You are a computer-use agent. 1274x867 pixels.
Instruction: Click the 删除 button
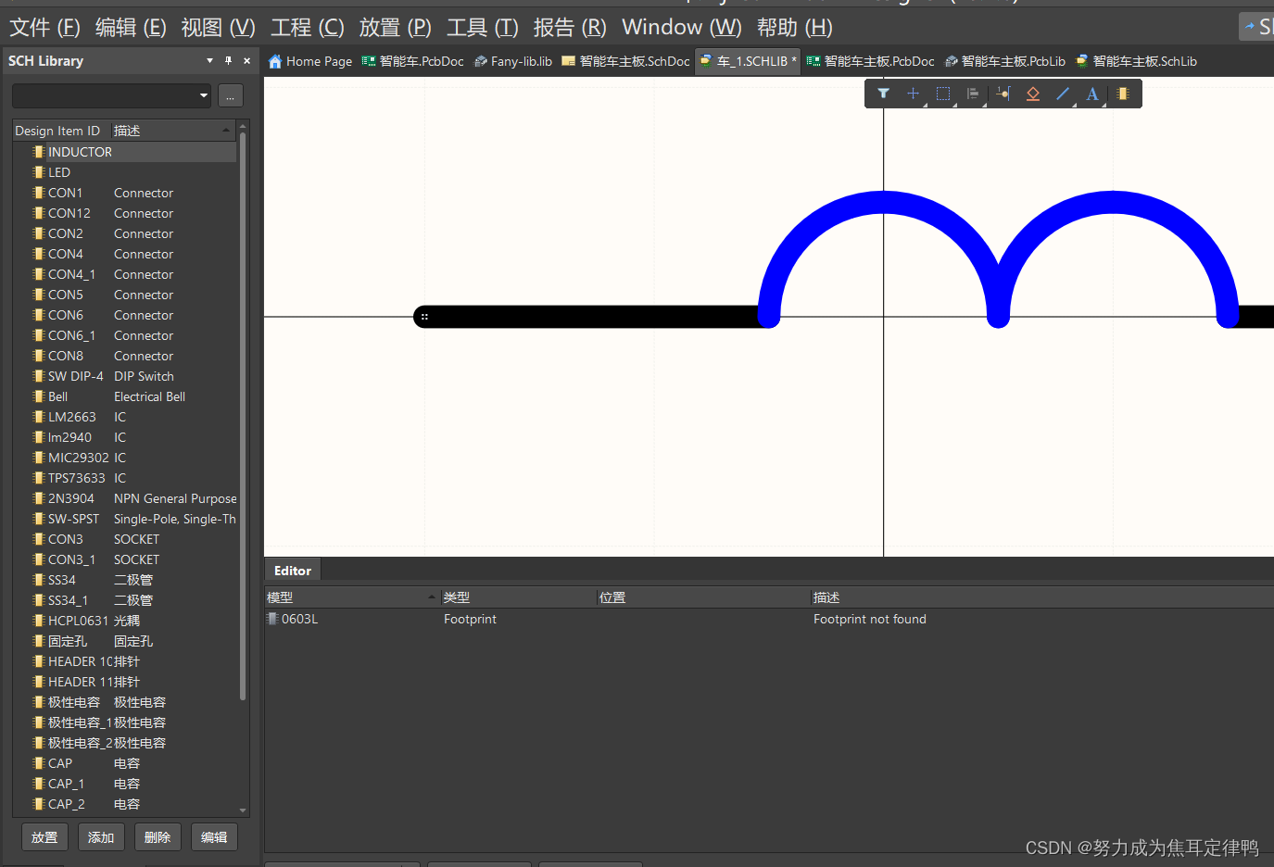(x=158, y=837)
